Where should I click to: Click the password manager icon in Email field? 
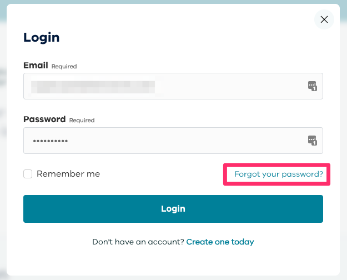coord(312,86)
